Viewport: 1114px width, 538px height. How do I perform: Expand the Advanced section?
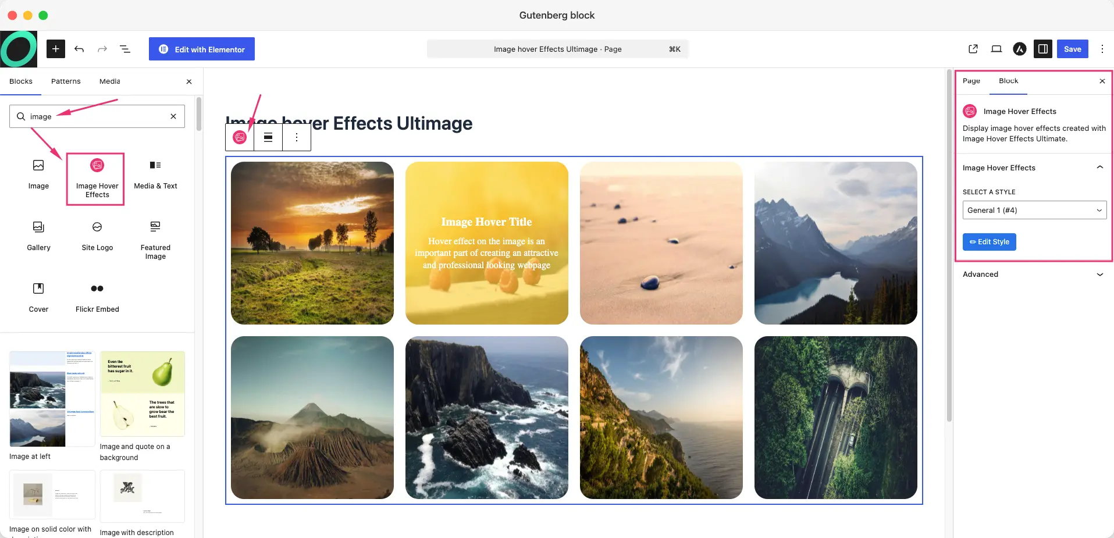[x=1034, y=275]
